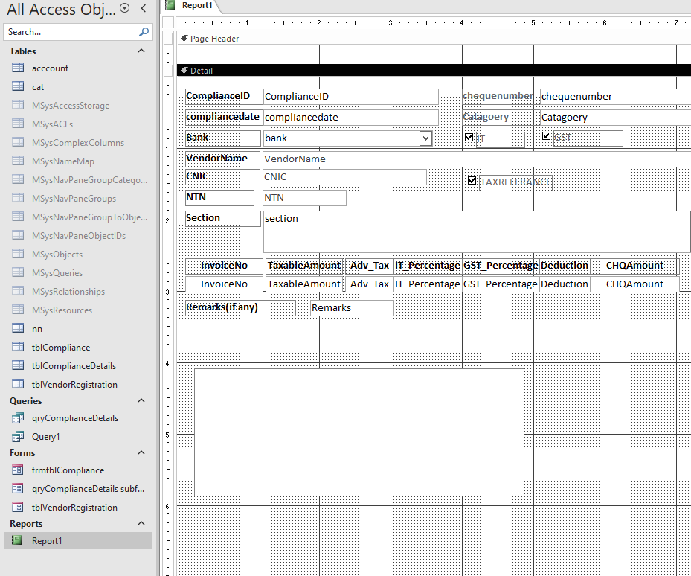Click the cat table icon
The image size is (691, 576).
(x=18, y=86)
